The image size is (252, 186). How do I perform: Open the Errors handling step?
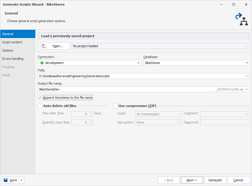(12, 59)
